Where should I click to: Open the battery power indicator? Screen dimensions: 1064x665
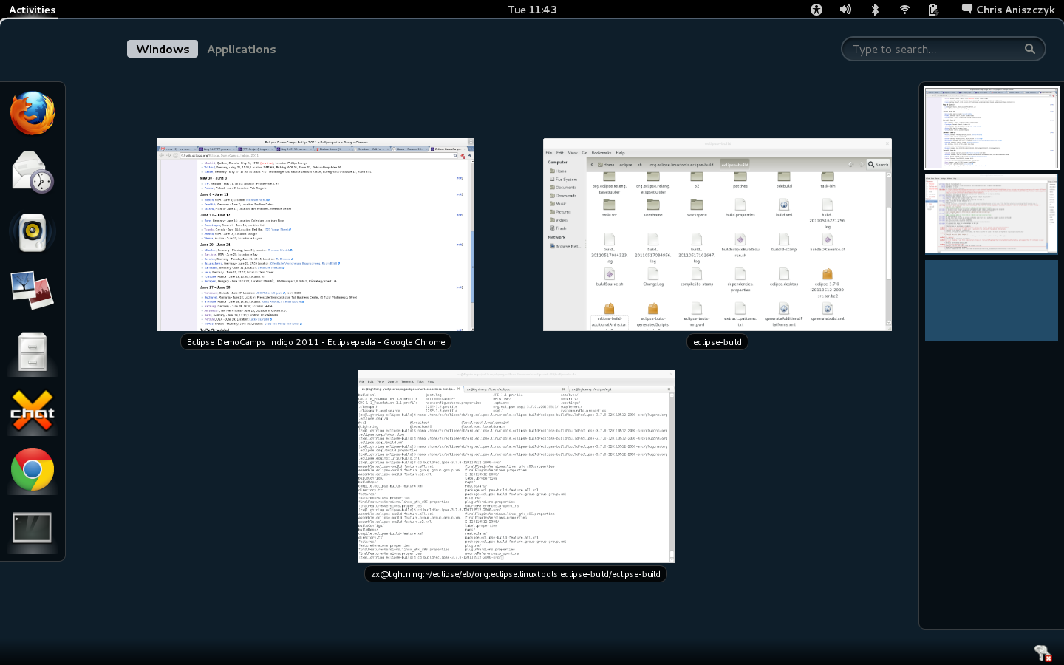(x=933, y=10)
